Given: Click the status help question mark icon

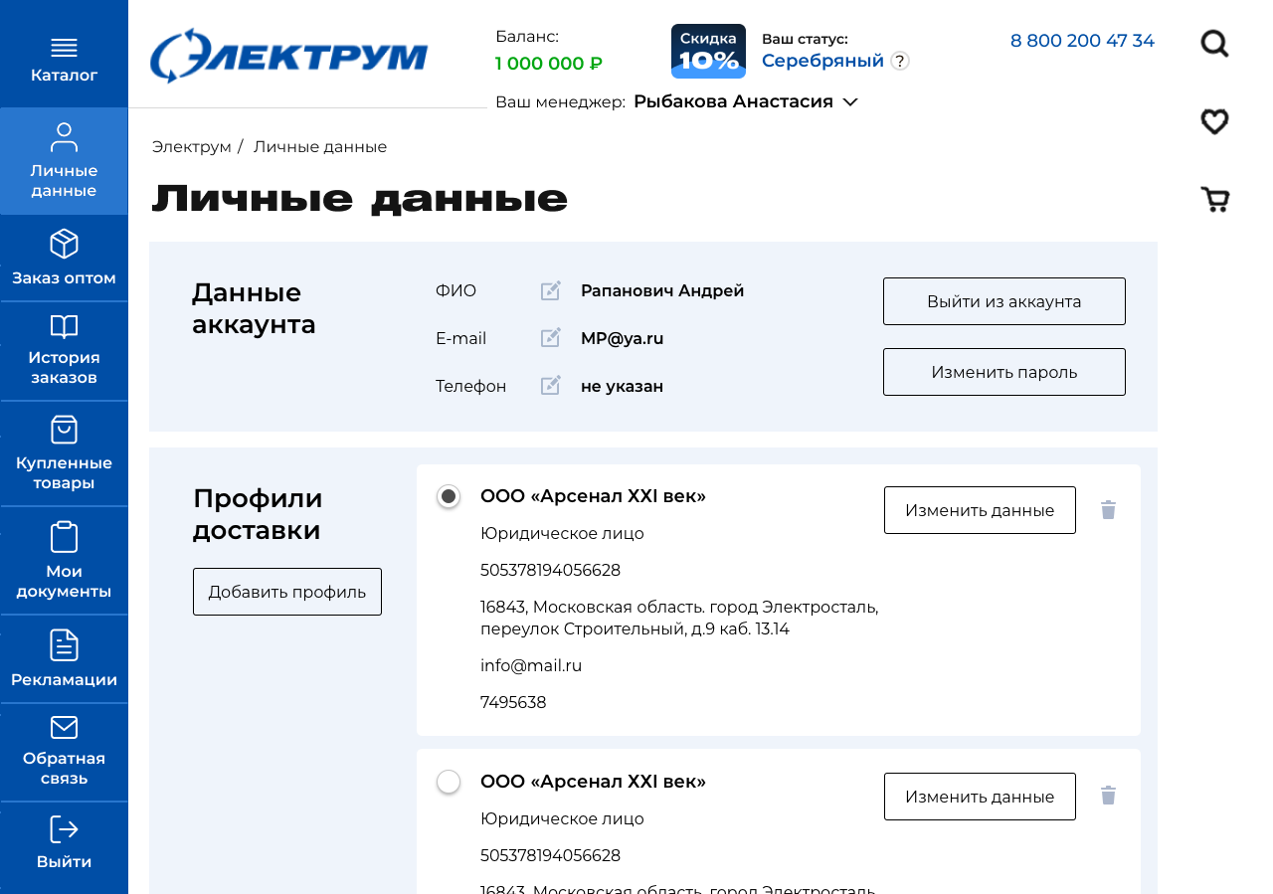Looking at the screenshot, I should click(x=899, y=61).
